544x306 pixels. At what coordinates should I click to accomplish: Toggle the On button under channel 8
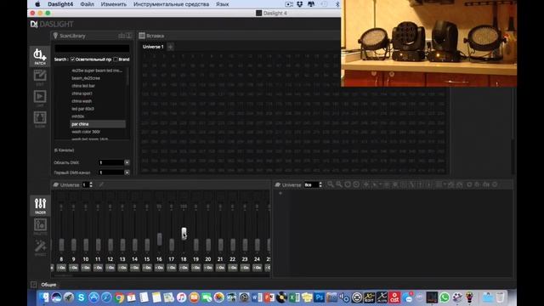61,268
